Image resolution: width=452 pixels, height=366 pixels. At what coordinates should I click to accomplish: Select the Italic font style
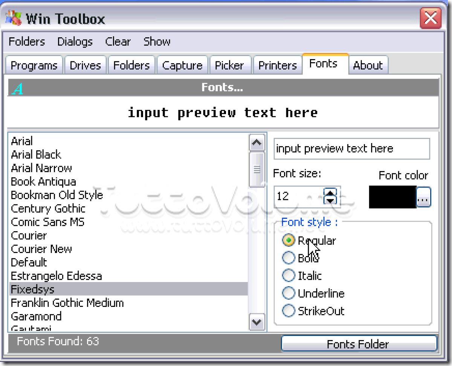coord(302,276)
